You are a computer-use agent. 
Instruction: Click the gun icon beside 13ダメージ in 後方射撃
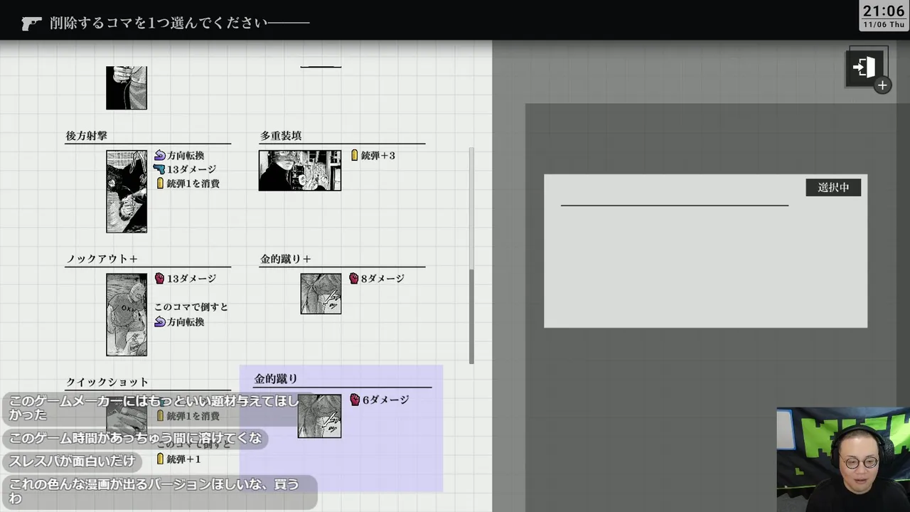point(160,169)
